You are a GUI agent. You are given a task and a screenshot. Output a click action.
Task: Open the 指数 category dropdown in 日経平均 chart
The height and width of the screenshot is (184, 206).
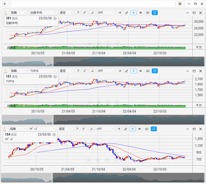[18, 13]
